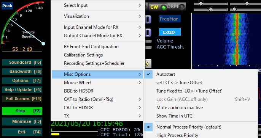Click the S5 +2 dB signal readout
Screen dimensions: 261x138
(22, 49)
